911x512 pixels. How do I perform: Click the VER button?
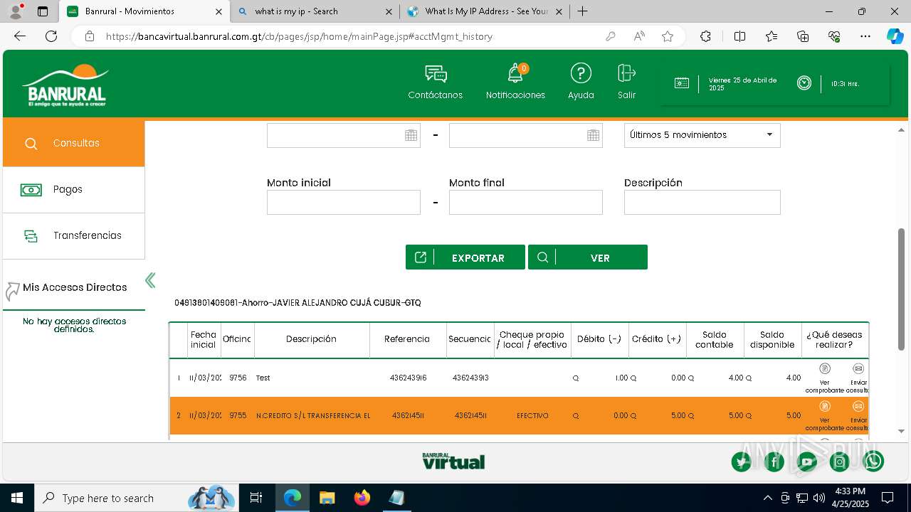[588, 257]
